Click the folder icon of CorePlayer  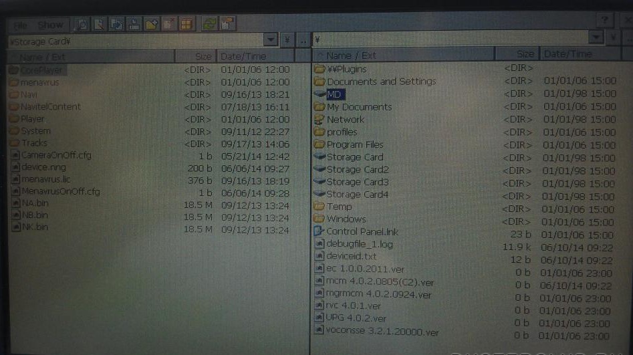point(14,70)
